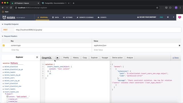
Task: Bookmark this page with star icon
Action: (x=157, y=8)
